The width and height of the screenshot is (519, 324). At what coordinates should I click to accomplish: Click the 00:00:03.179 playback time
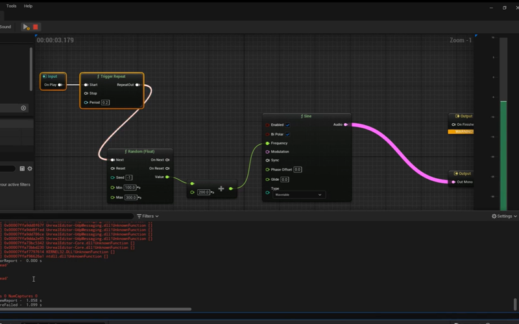pos(55,40)
